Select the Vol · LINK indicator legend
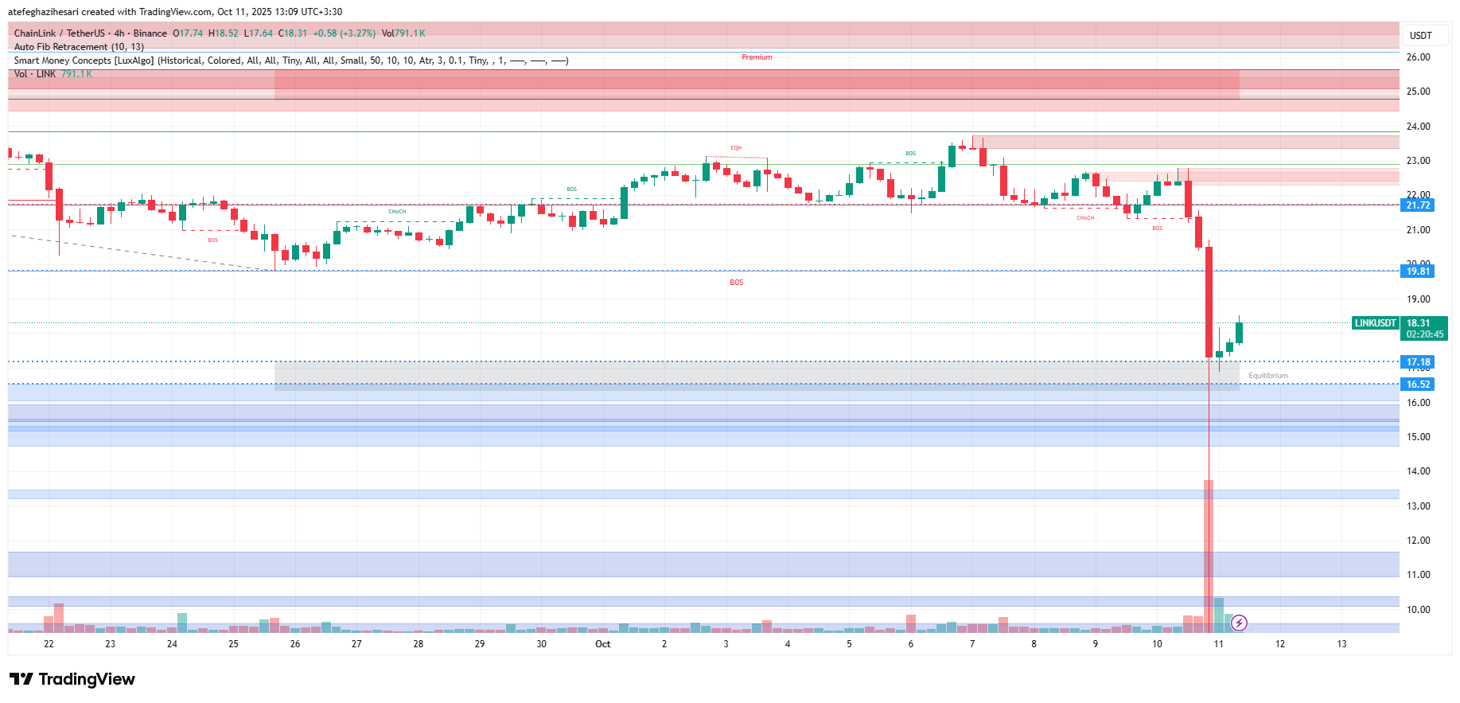 35,74
